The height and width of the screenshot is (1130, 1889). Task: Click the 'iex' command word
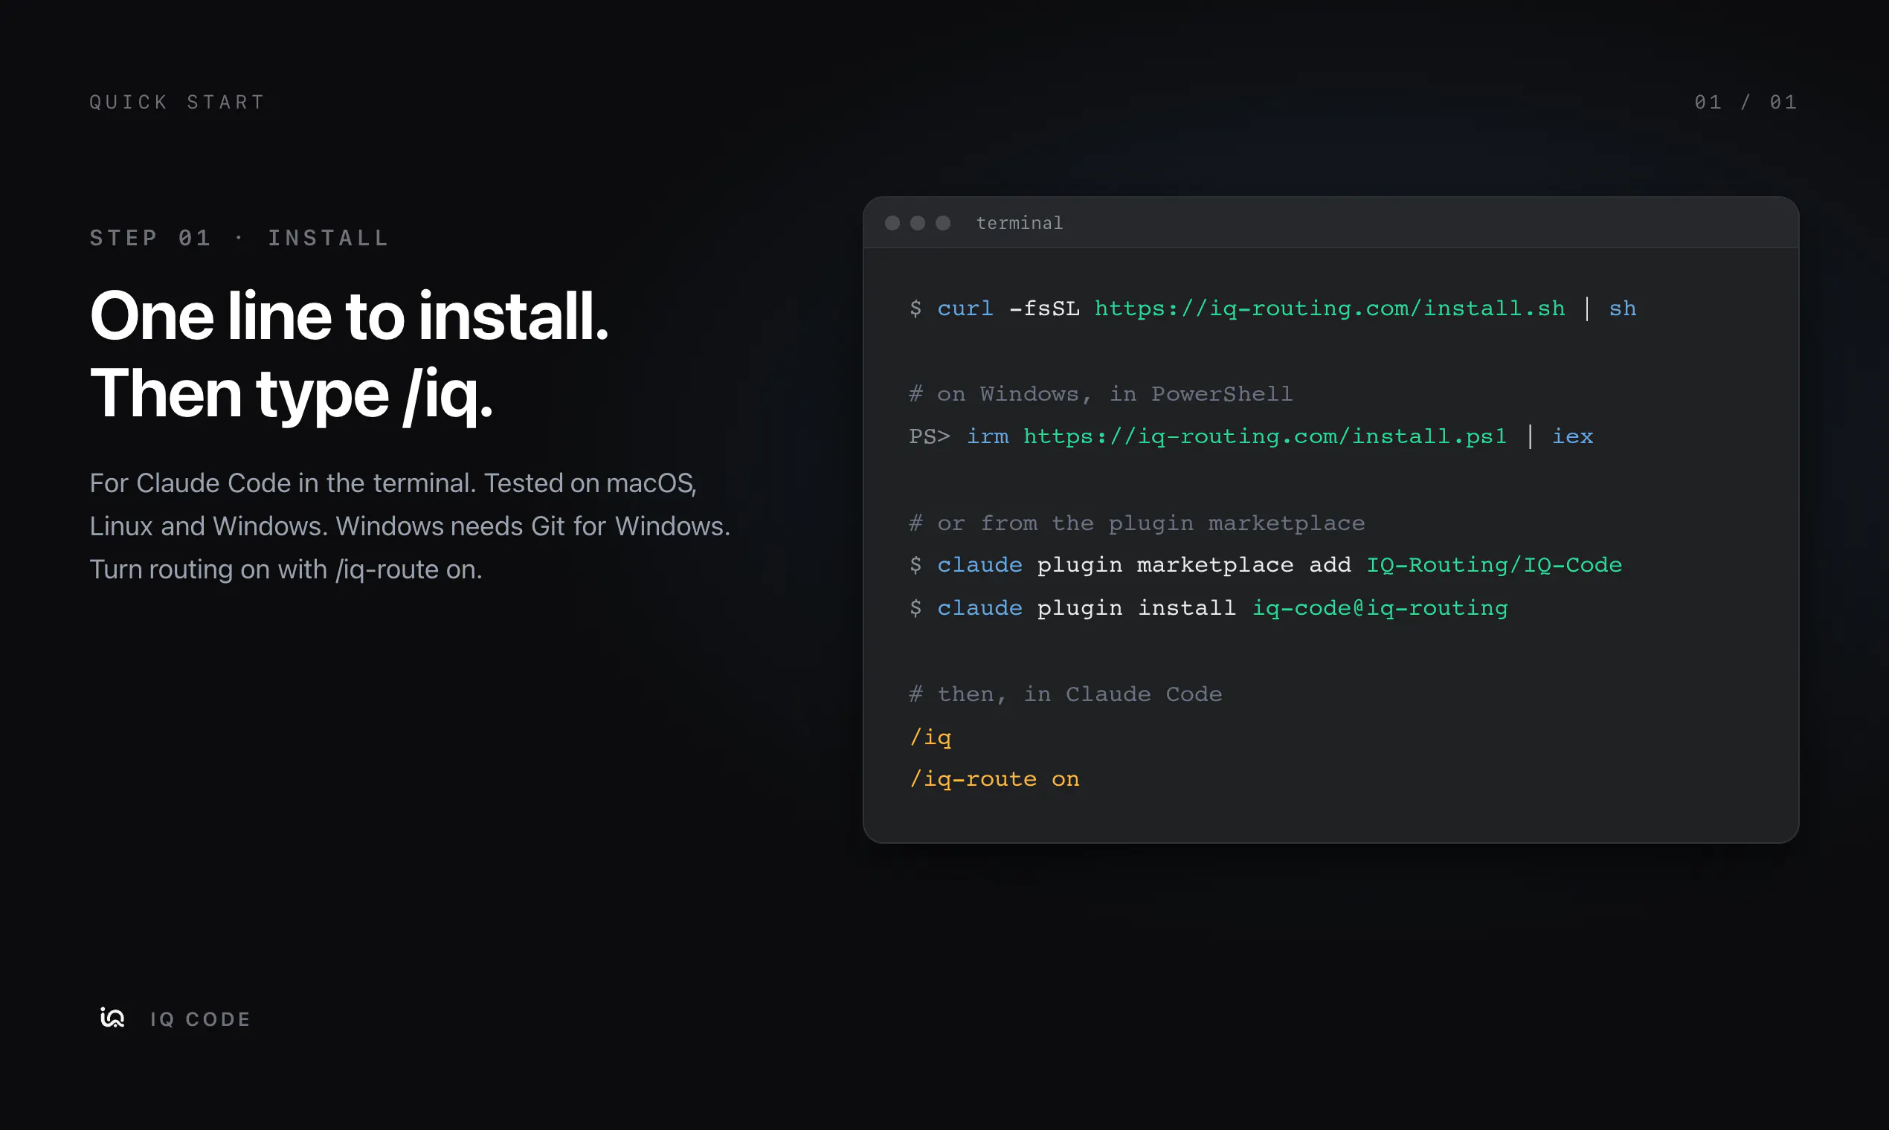click(x=1573, y=436)
